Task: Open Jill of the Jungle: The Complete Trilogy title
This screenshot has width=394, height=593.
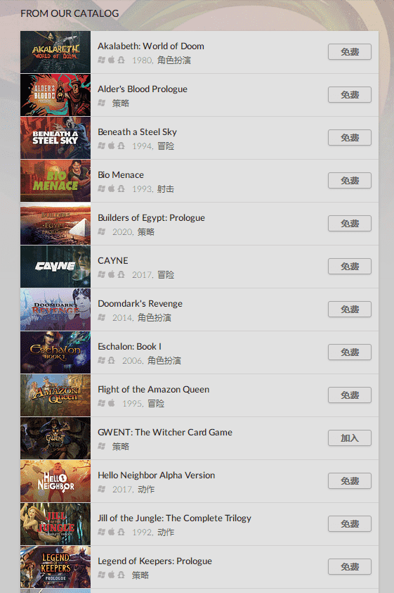Action: coord(174,518)
